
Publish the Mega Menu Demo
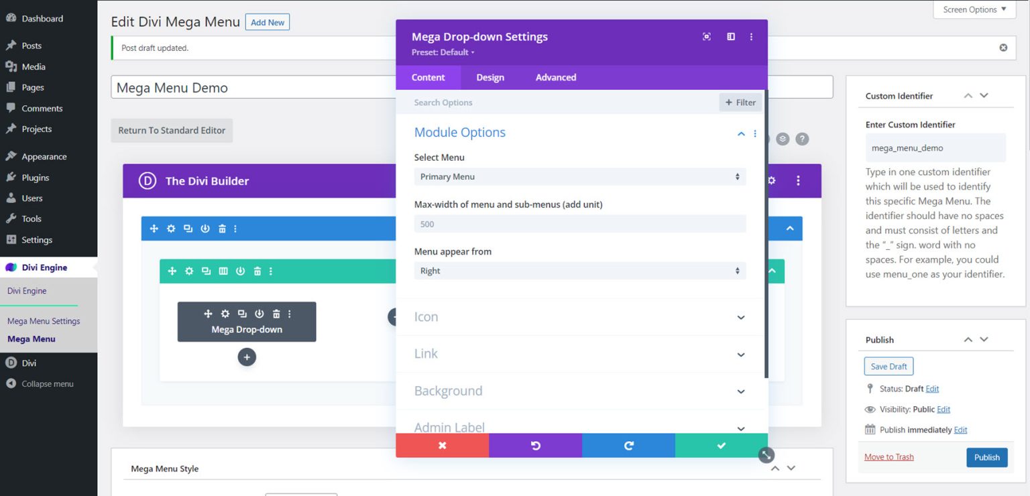pyautogui.click(x=986, y=457)
